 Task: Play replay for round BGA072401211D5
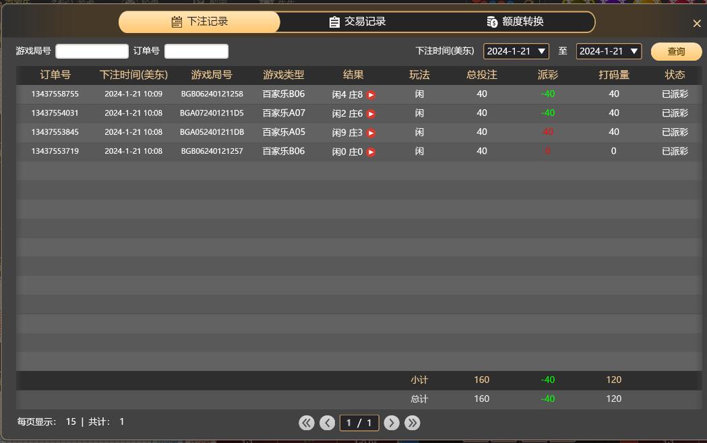click(x=371, y=114)
